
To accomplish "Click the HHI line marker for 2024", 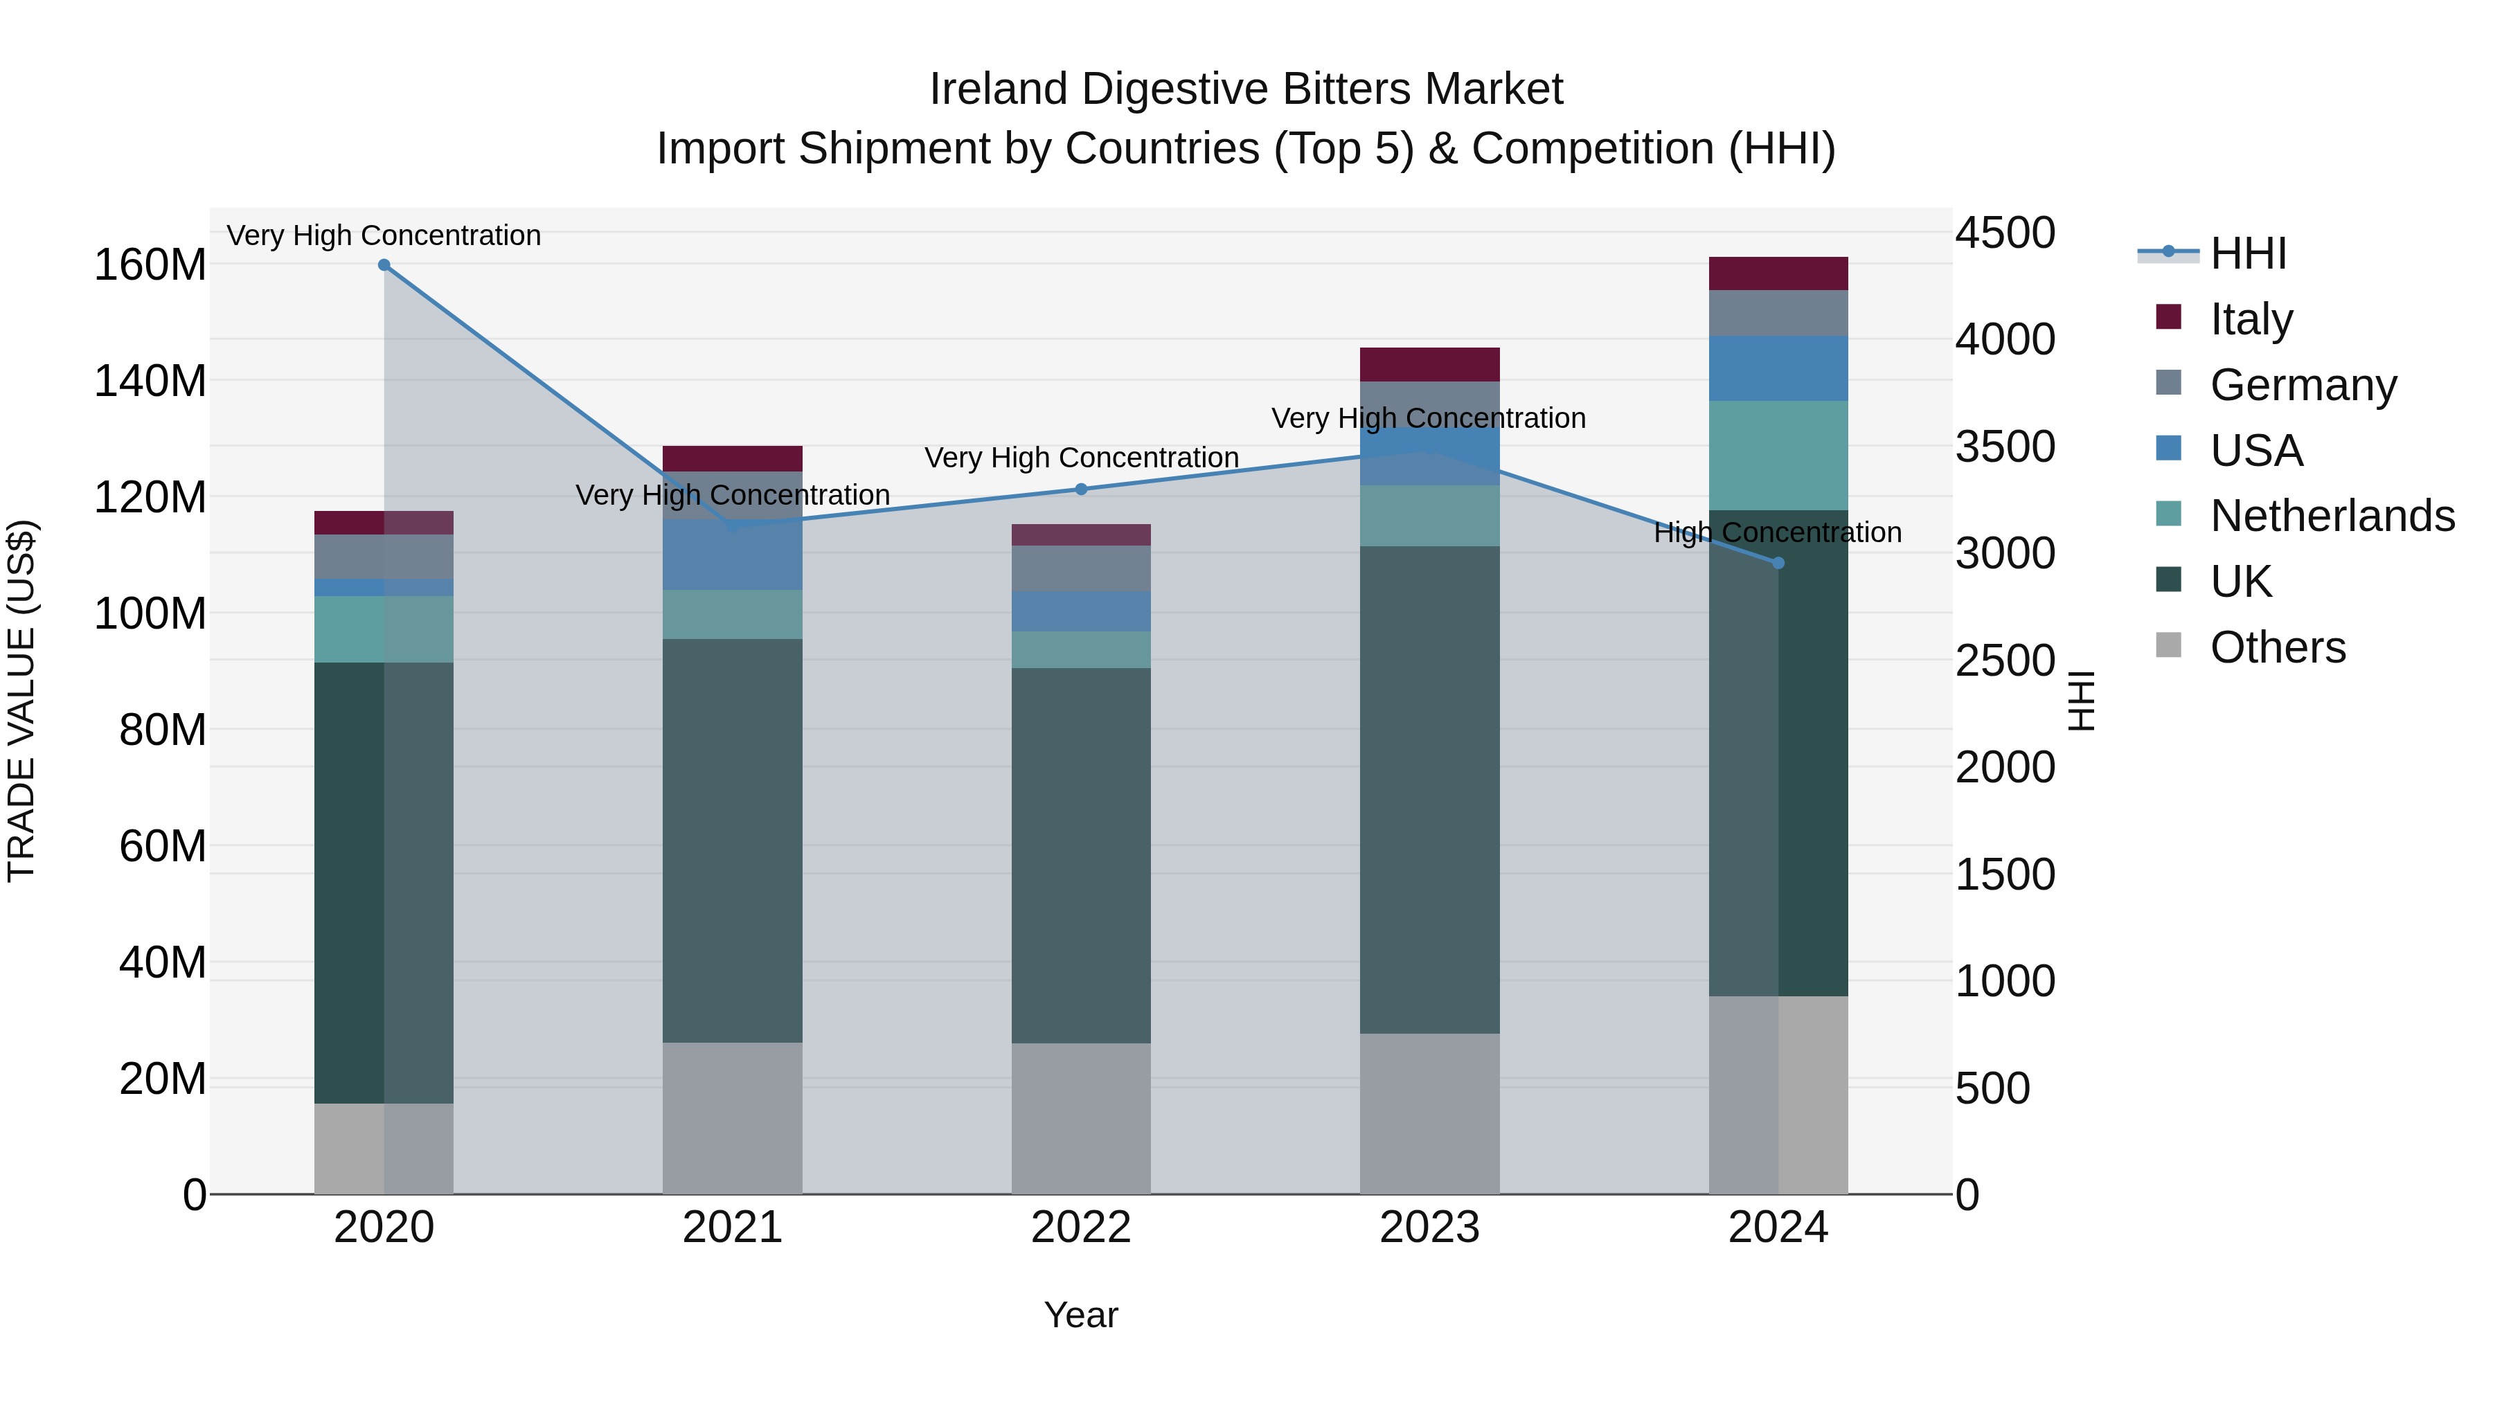I will [1778, 563].
